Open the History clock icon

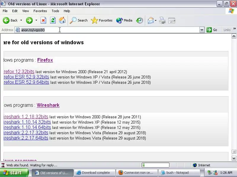139,20
